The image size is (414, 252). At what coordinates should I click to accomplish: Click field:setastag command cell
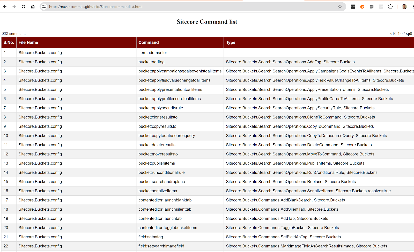[180, 237]
